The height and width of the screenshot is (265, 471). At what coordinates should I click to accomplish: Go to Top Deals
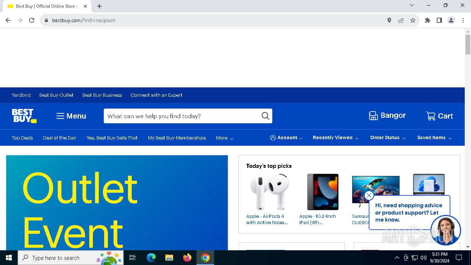click(22, 138)
